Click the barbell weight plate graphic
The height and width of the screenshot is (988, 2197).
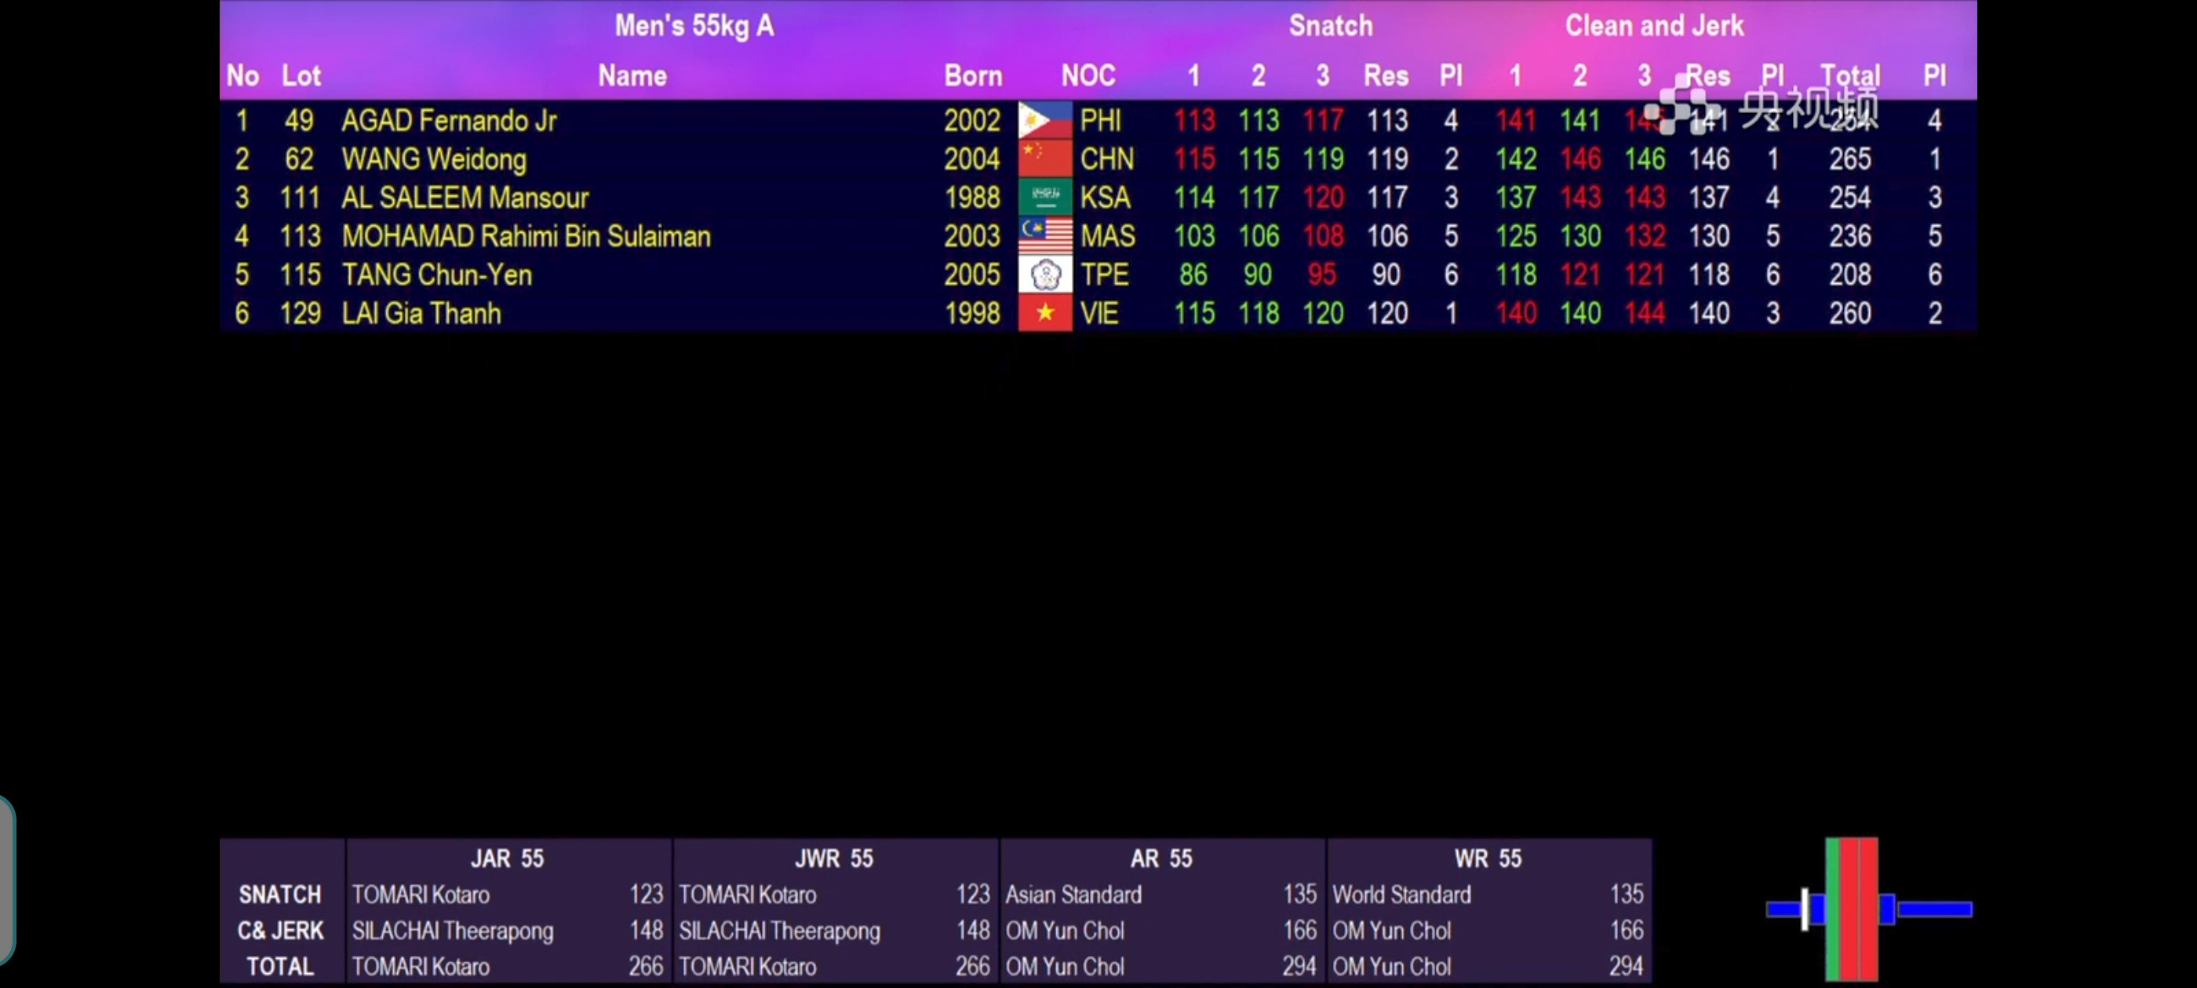[x=1852, y=909]
